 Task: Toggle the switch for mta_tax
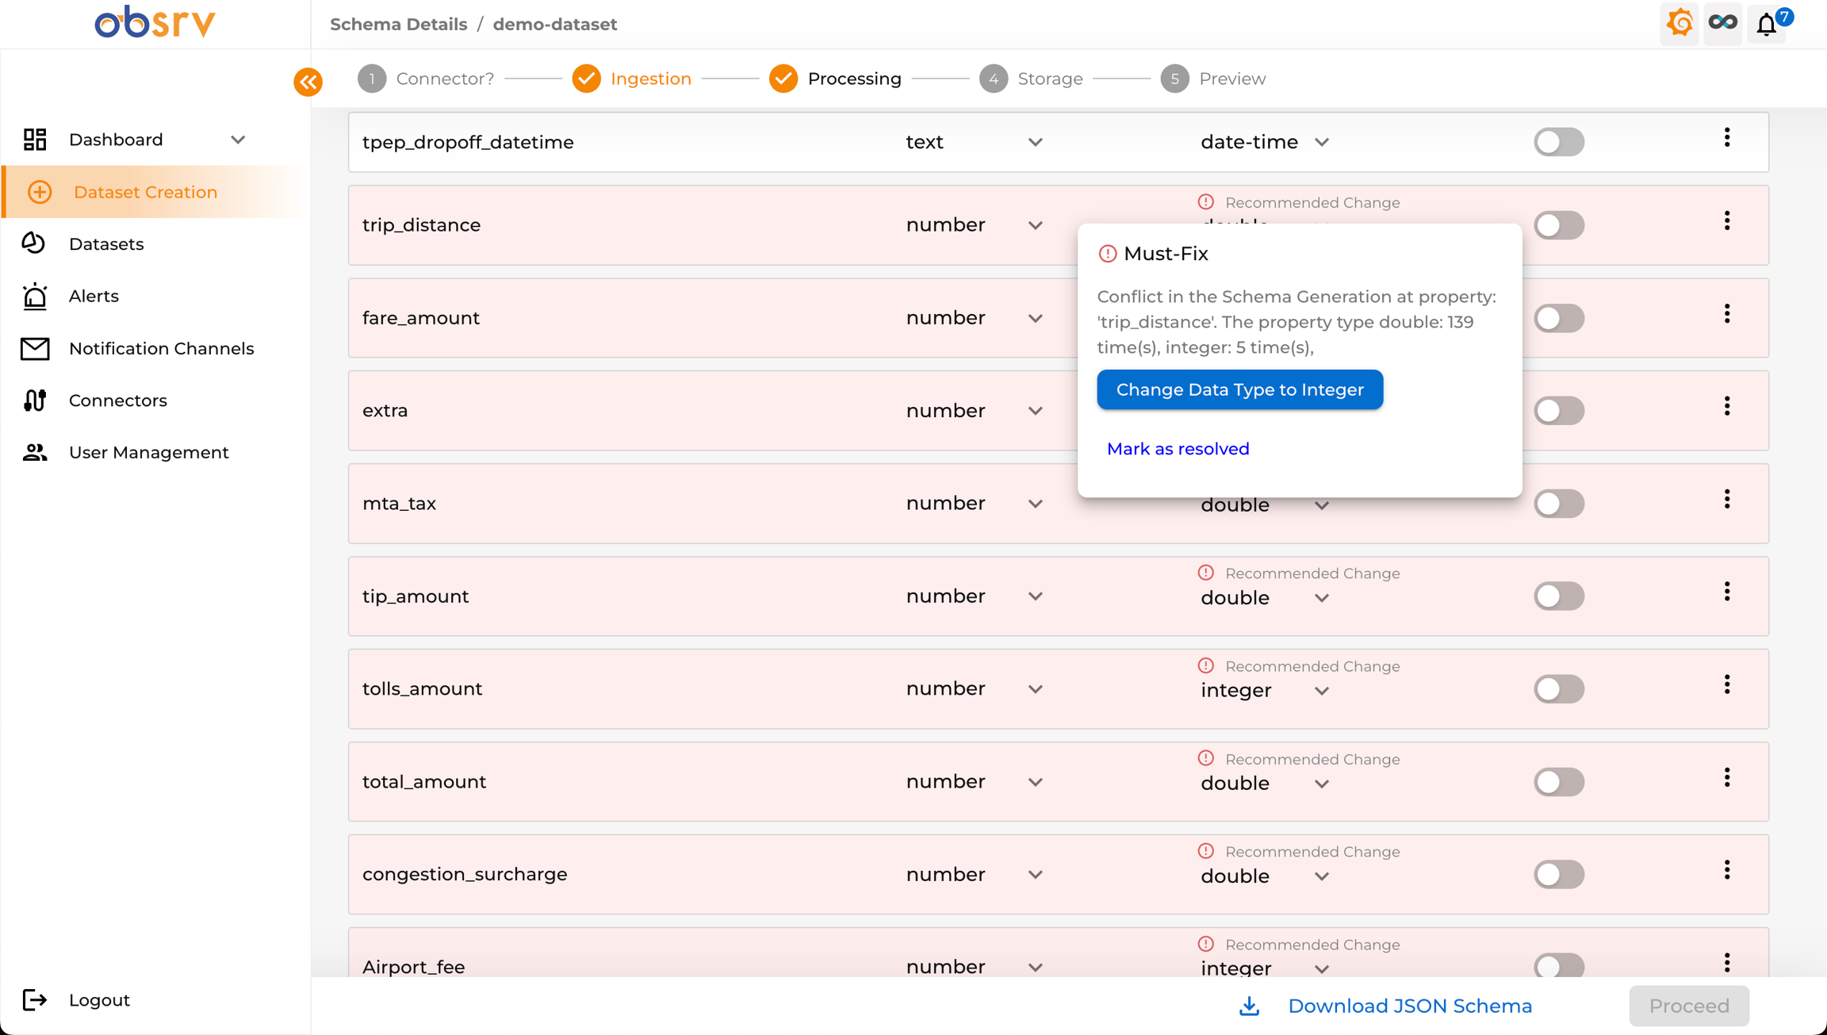1559,504
